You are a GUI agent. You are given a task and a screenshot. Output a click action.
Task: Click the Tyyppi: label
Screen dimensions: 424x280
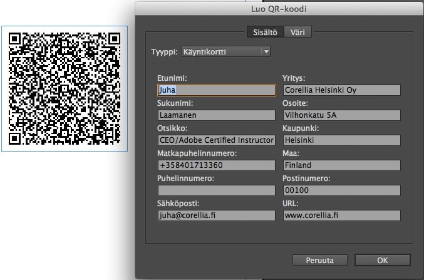coord(165,51)
